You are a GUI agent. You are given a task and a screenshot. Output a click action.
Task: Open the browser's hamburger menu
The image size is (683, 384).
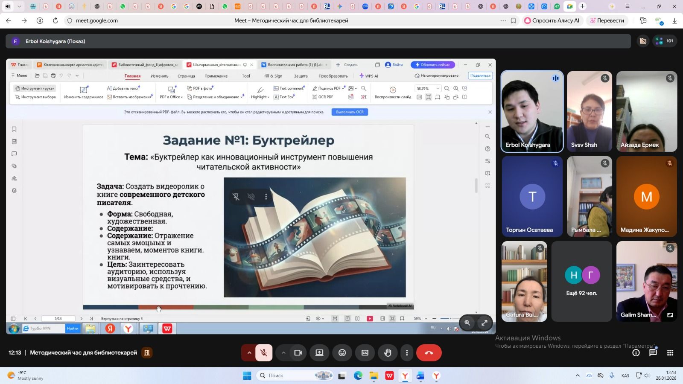[627, 6]
